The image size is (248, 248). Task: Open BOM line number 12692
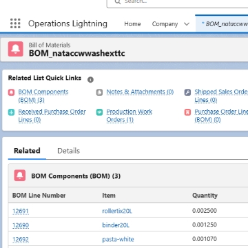pyautogui.click(x=21, y=239)
